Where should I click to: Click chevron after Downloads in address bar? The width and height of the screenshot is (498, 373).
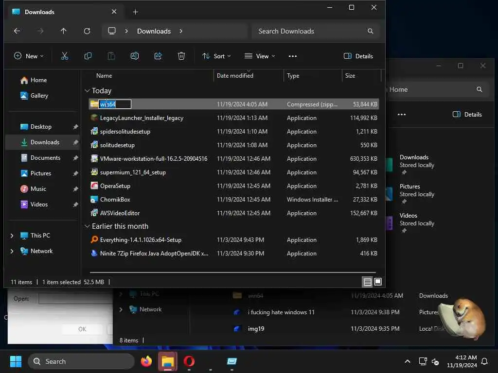(x=181, y=31)
